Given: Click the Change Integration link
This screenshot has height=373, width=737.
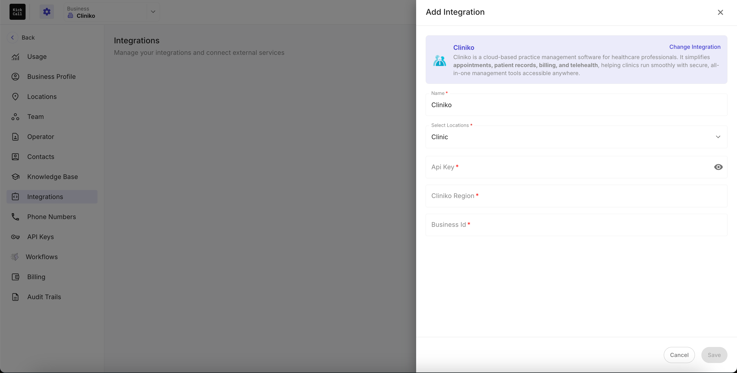Looking at the screenshot, I should click(x=695, y=47).
